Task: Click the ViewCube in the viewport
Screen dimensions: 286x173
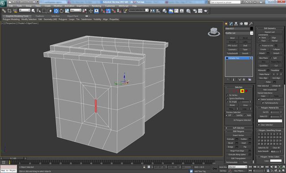Action: point(214,32)
